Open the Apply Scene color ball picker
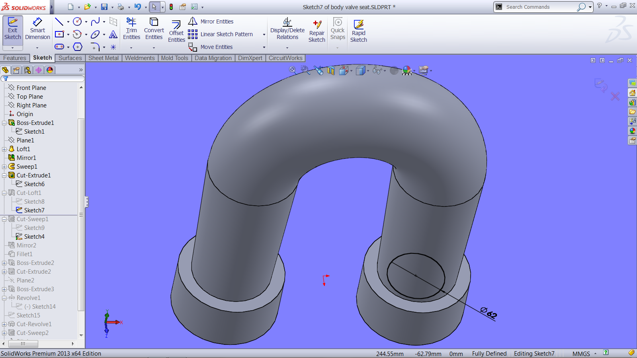Image resolution: width=637 pixels, height=358 pixels. (x=406, y=70)
